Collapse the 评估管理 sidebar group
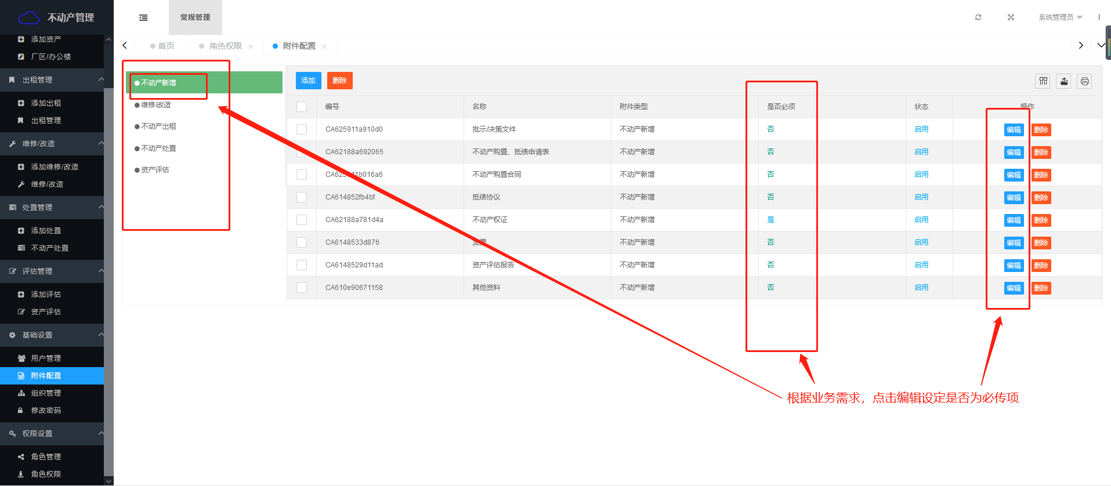Screen dimensions: 1111x486 52,271
